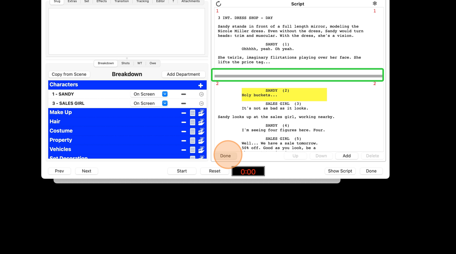Go to the previous scene with Prev
The image size is (456, 254).
(59, 171)
